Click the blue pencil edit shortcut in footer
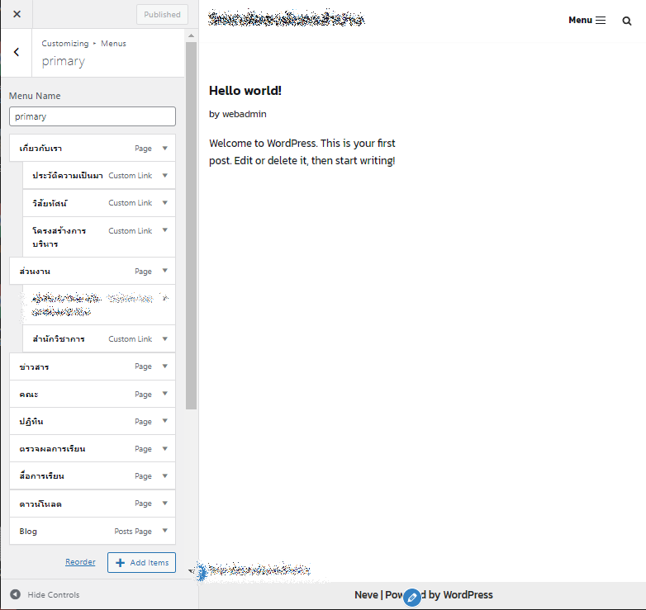Viewport: 646px width, 610px height. click(412, 597)
